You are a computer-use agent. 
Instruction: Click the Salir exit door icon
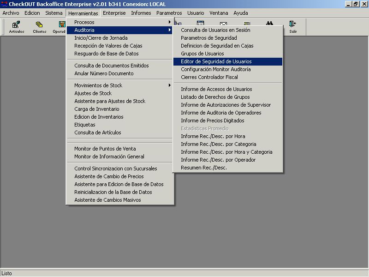tap(293, 27)
